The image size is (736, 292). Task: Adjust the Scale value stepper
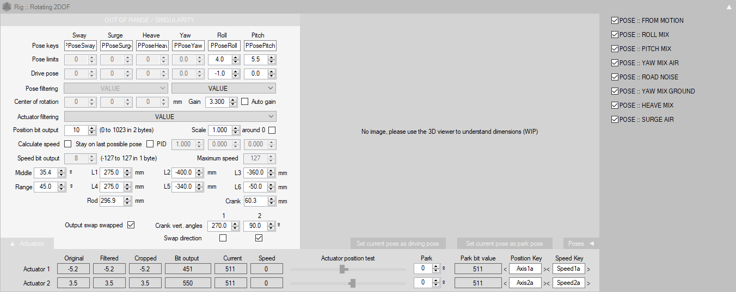[236, 130]
